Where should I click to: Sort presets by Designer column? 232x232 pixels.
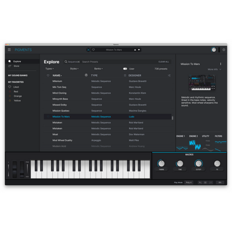[x=135, y=75]
